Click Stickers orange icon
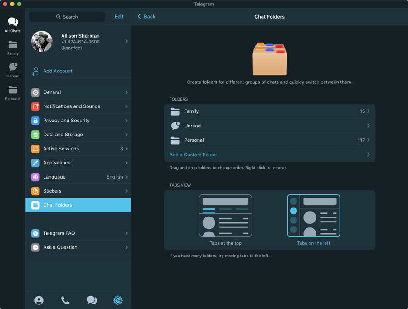Image resolution: width=408 pixels, height=309 pixels. tap(35, 191)
